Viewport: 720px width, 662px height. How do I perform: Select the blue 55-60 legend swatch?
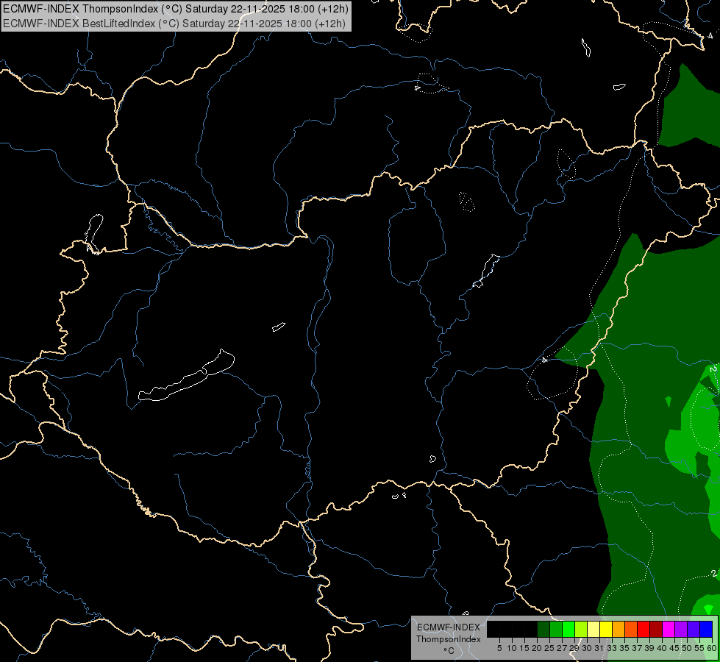[706, 629]
